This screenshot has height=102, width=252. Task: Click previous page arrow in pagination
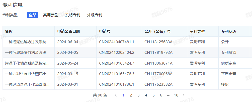pos(116,95)
